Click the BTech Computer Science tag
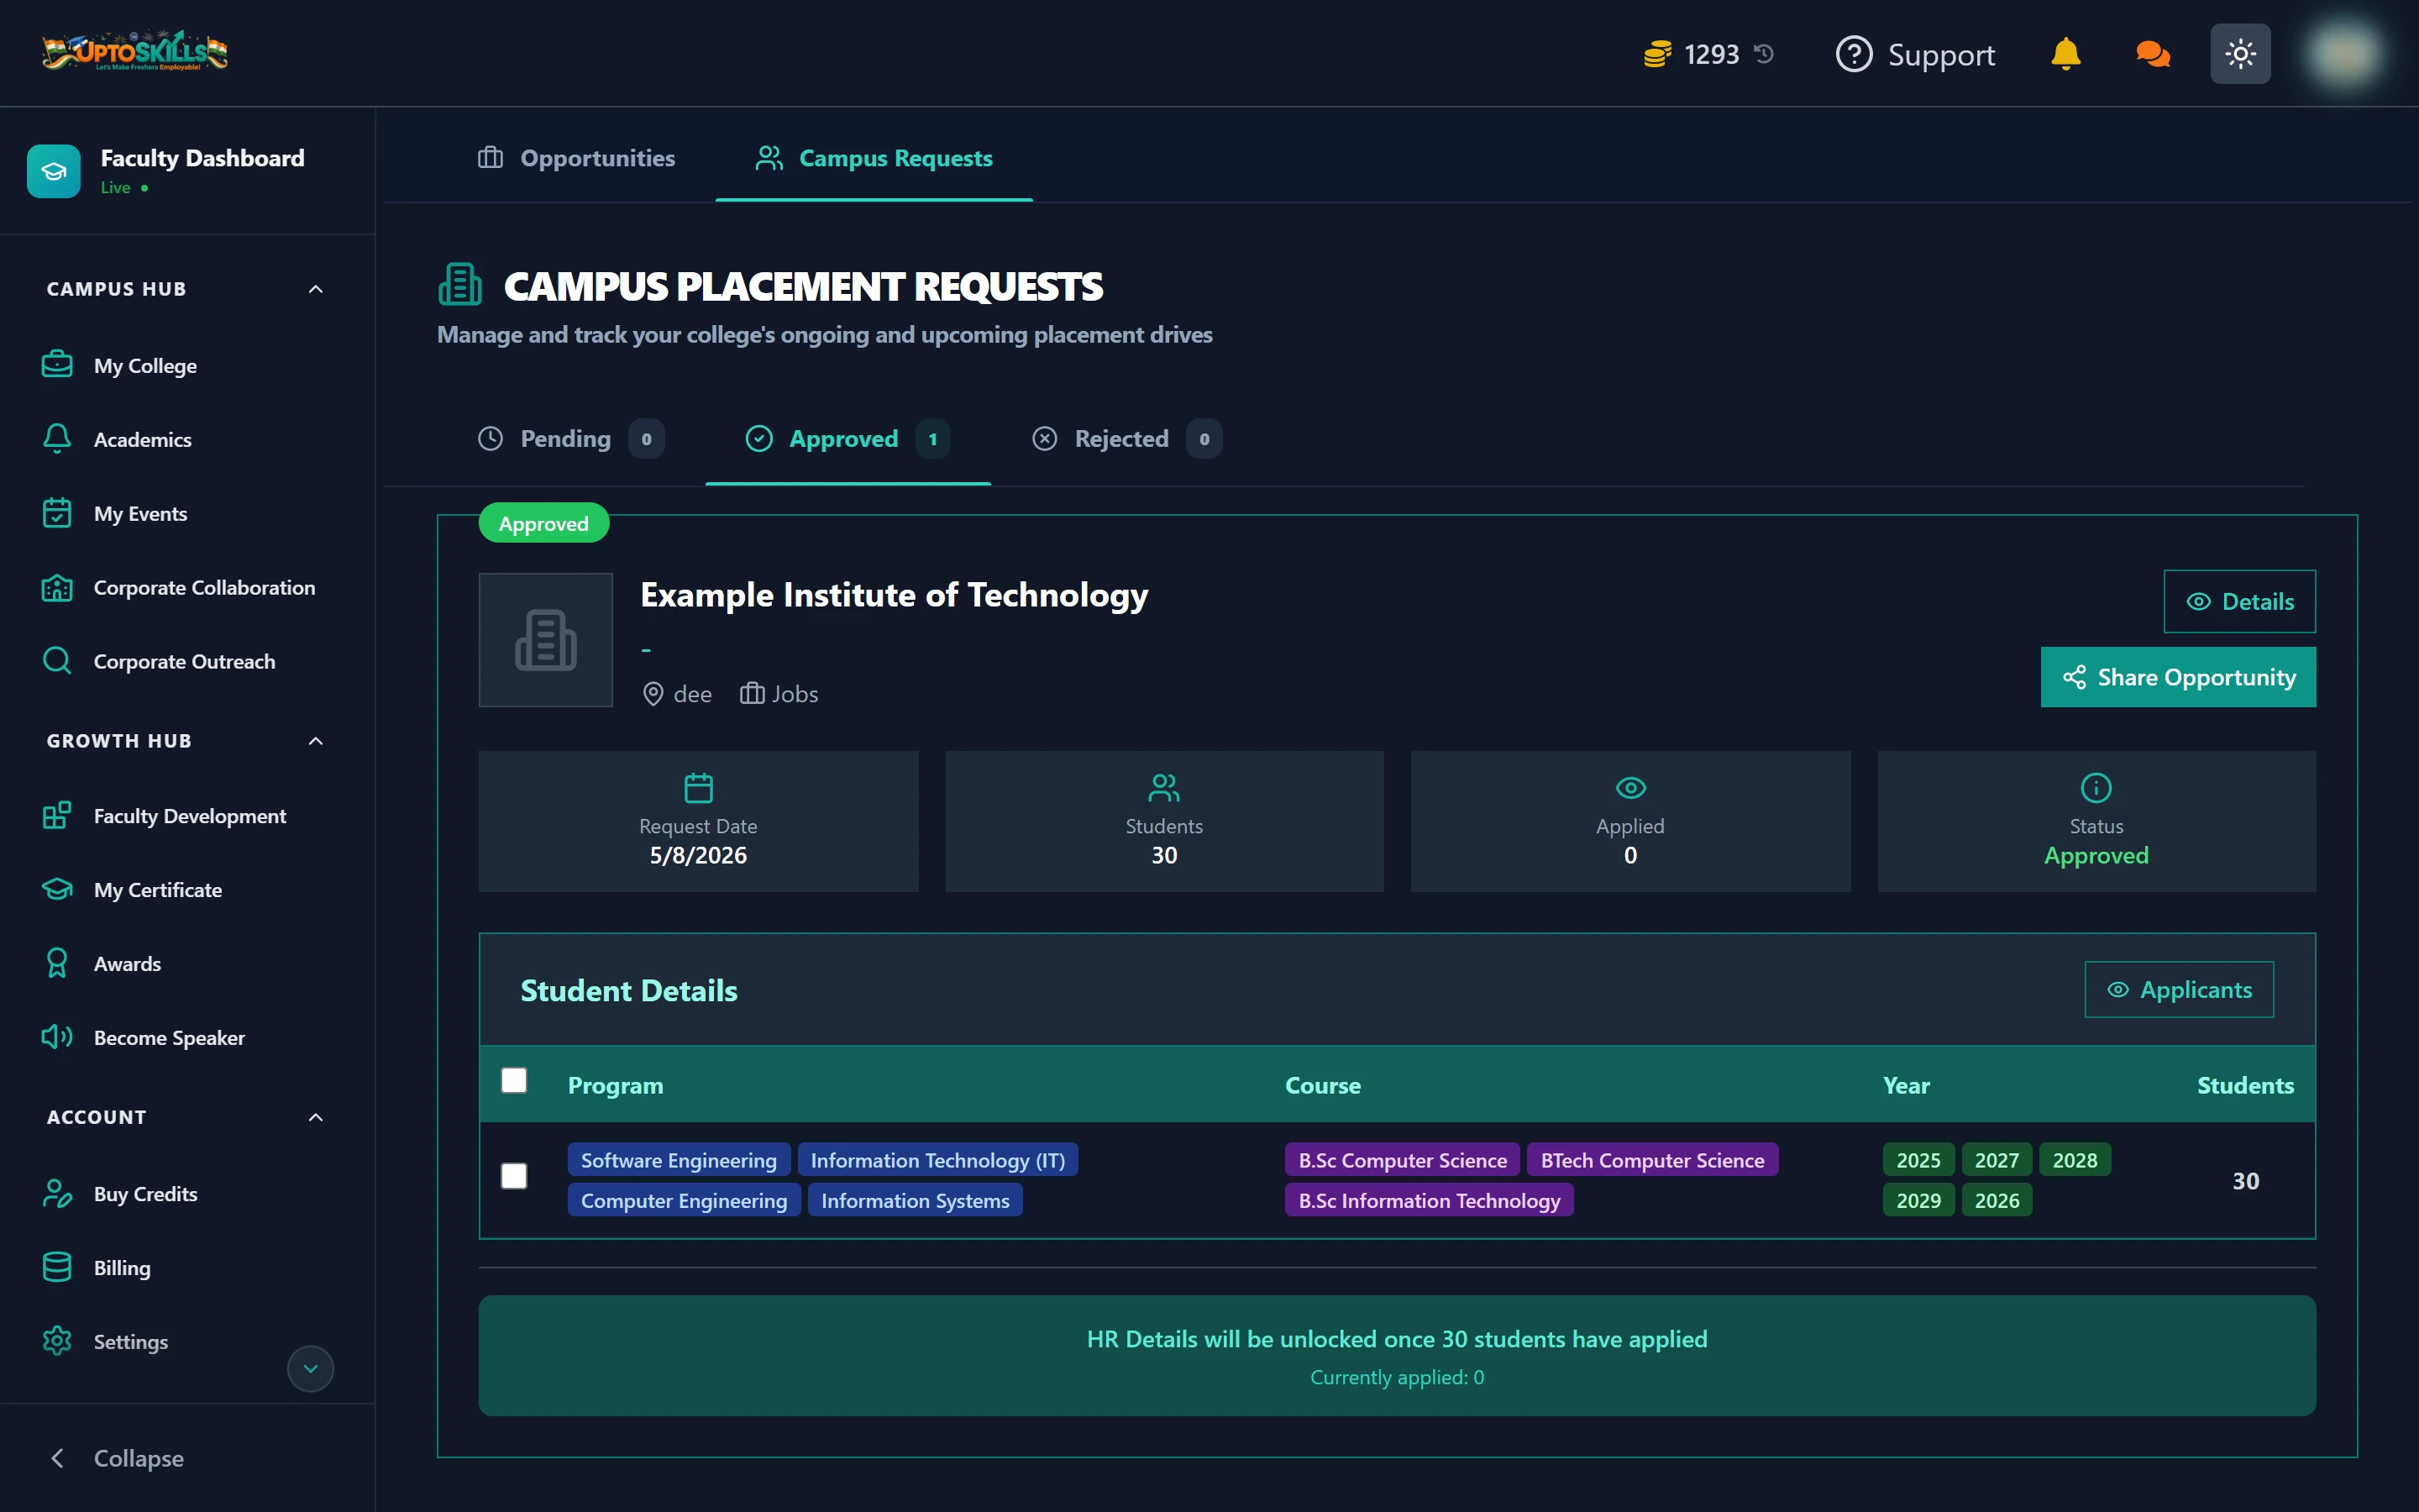 click(x=1652, y=1160)
